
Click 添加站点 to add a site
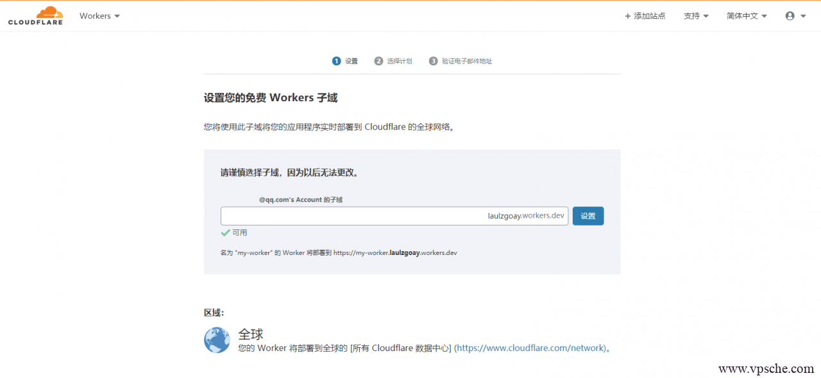(x=645, y=16)
